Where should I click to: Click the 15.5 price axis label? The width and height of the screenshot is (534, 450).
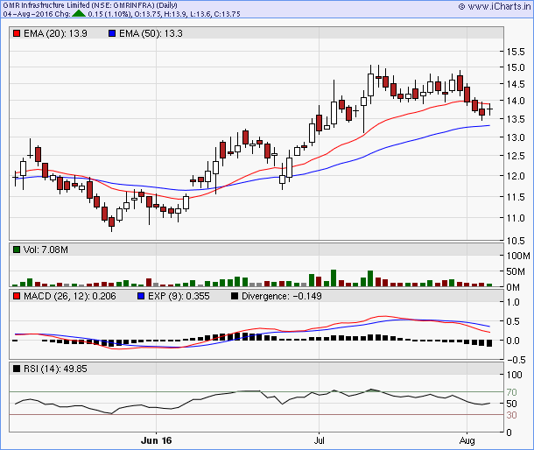click(x=516, y=52)
